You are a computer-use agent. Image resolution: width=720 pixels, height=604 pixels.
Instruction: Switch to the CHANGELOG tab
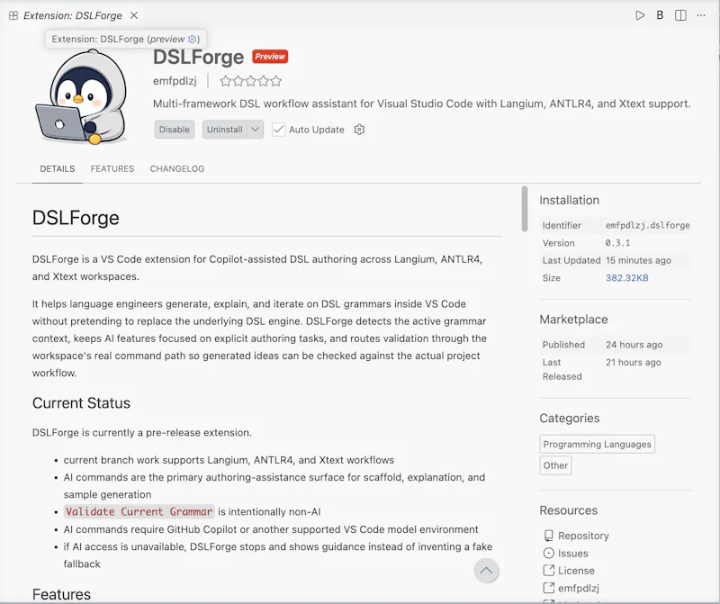pos(177,168)
